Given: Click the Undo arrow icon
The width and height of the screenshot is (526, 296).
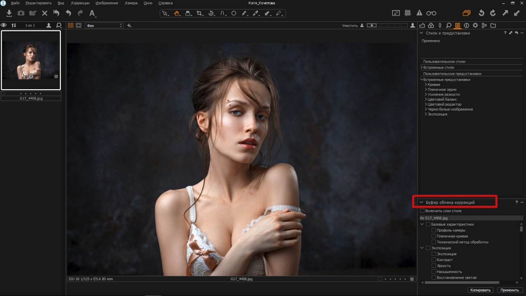Looking at the screenshot, I should 68,13.
